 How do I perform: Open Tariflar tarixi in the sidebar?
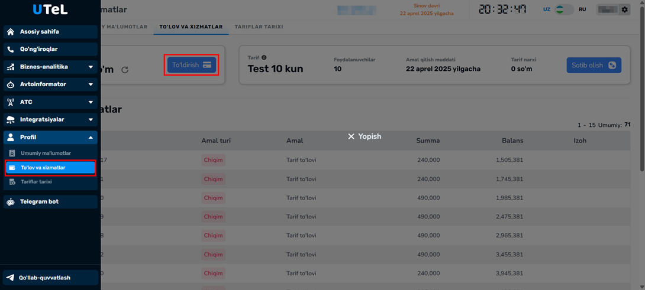(x=36, y=182)
